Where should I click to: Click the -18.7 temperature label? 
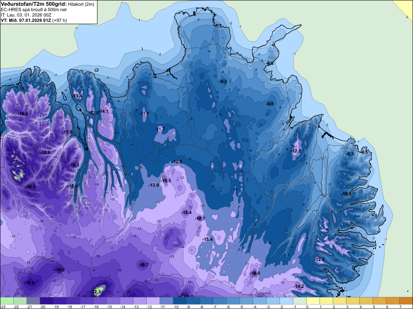click(144, 265)
